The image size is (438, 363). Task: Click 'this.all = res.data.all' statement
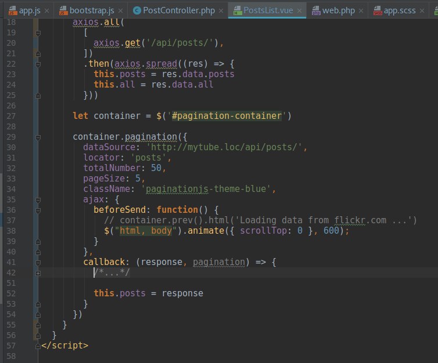pos(153,84)
